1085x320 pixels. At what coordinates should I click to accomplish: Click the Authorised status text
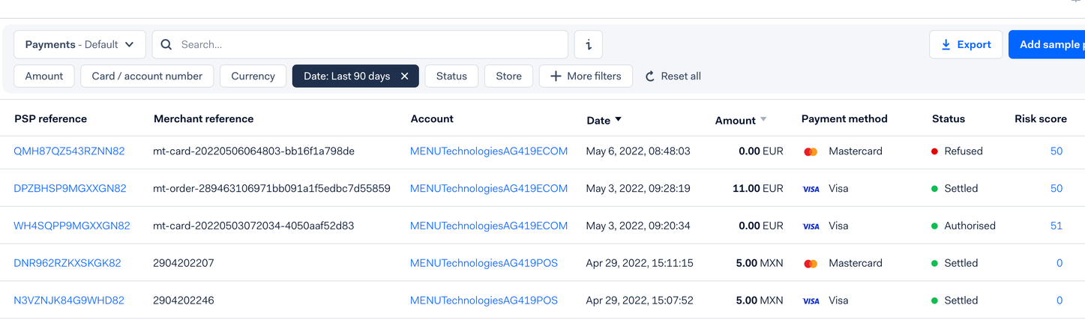(x=970, y=226)
